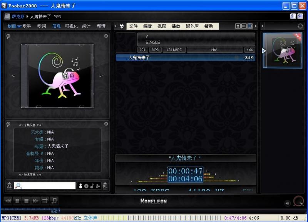The image size is (308, 222).
Task: Show previous cover with left arrow
Action: 13,76
